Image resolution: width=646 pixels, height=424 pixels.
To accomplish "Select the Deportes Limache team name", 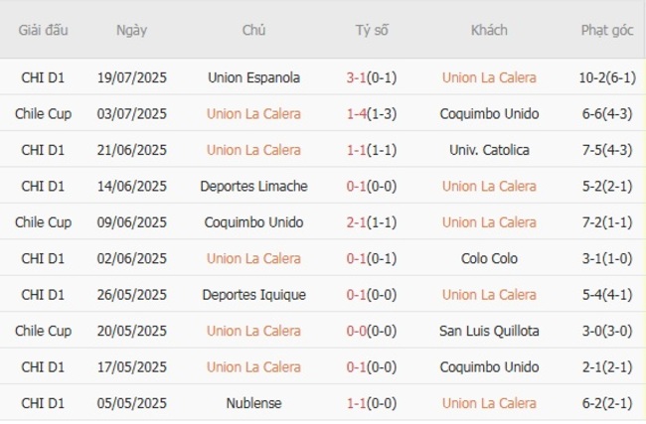I will pos(253,186).
